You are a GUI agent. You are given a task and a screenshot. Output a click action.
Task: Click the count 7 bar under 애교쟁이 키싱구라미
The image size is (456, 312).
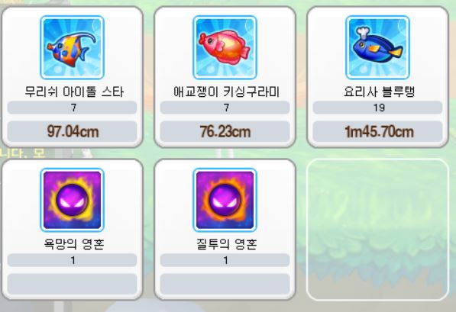tap(225, 108)
